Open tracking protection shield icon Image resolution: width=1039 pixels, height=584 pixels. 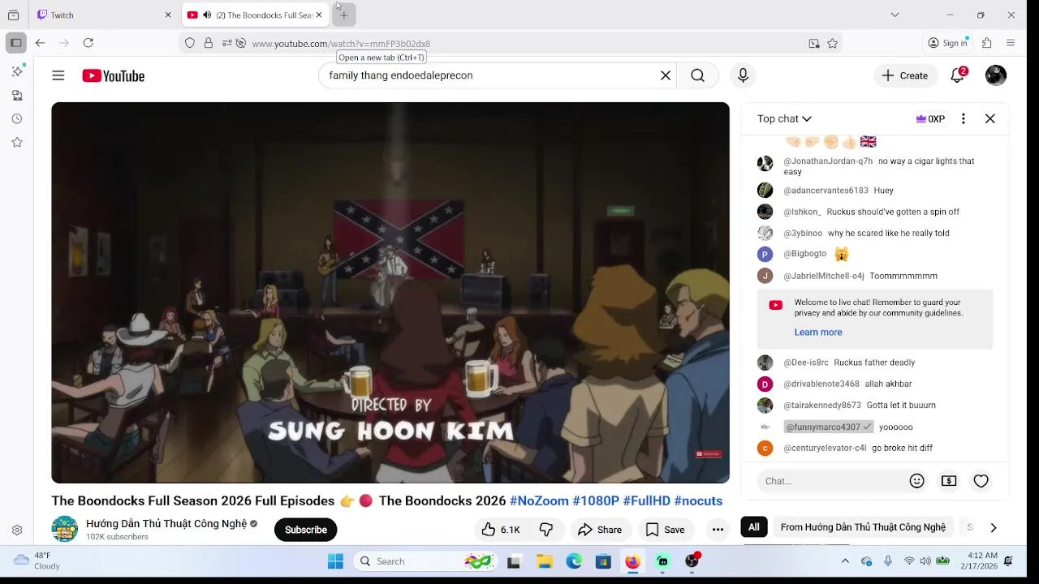[190, 44]
